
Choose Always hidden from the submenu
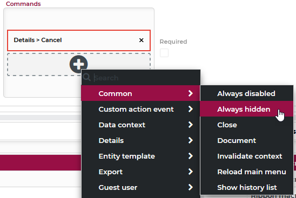pos(246,109)
